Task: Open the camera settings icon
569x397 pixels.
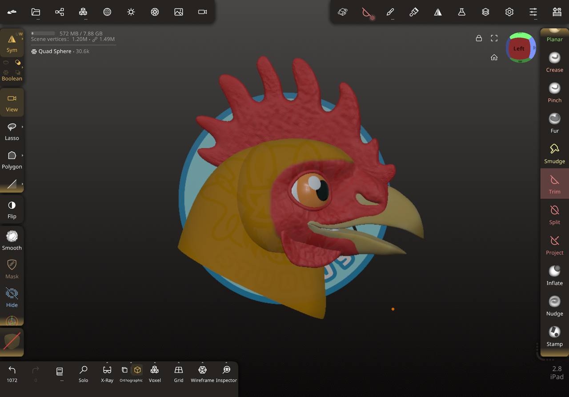Action: tap(202, 12)
